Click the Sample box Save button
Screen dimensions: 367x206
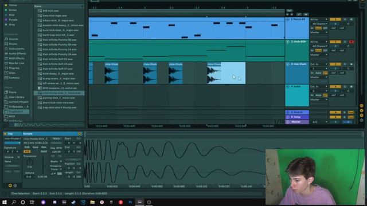click(x=36, y=148)
